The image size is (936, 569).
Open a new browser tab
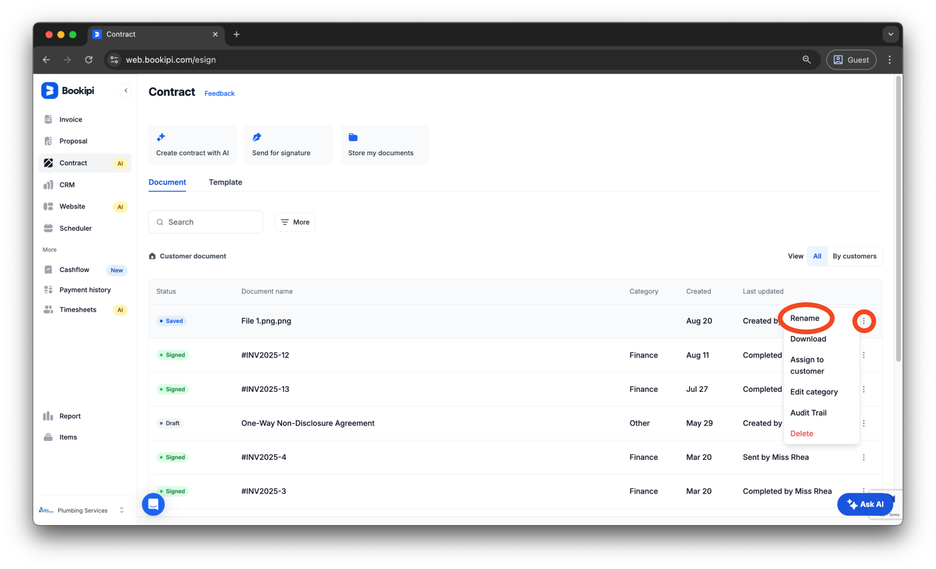tap(237, 34)
